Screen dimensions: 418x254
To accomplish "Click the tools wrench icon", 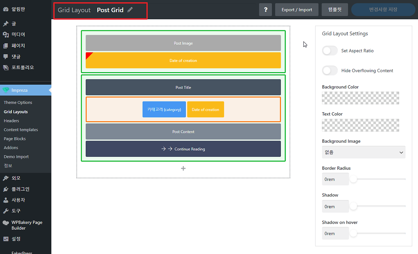I will click(6, 211).
